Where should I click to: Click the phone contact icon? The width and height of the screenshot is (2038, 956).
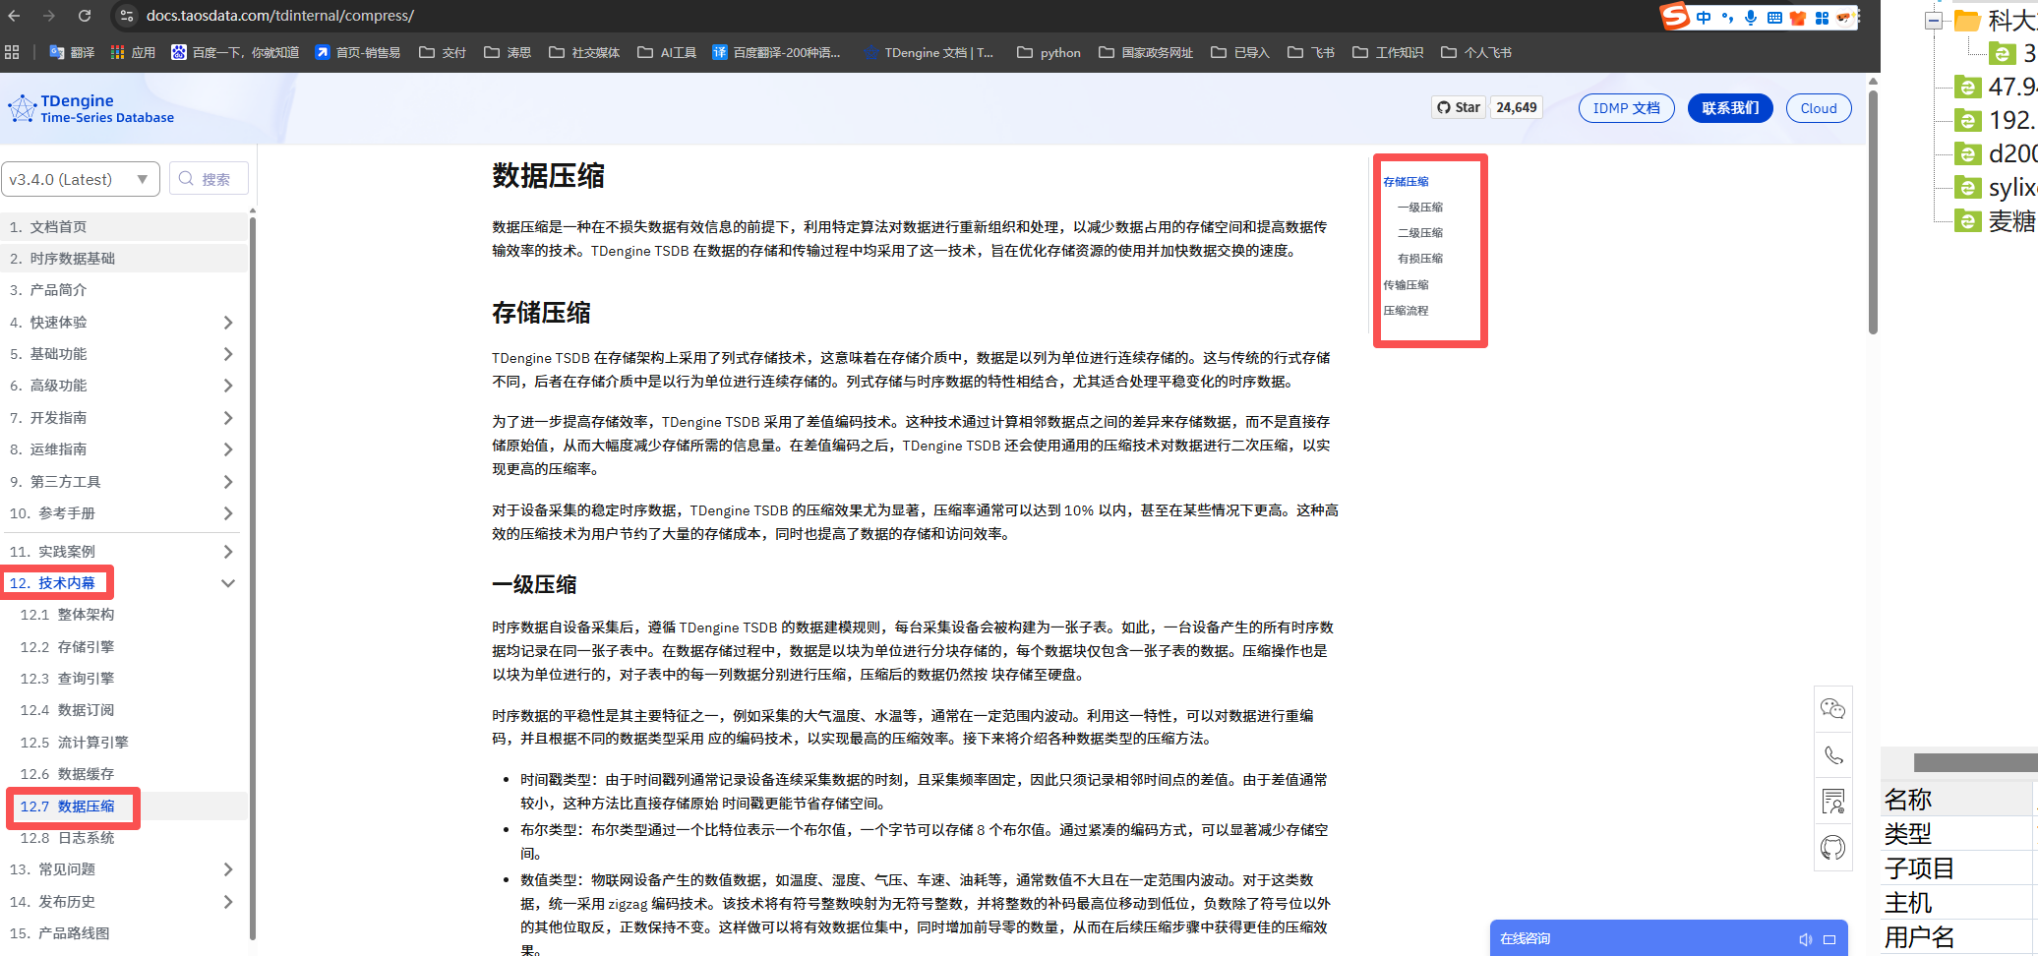[1832, 755]
